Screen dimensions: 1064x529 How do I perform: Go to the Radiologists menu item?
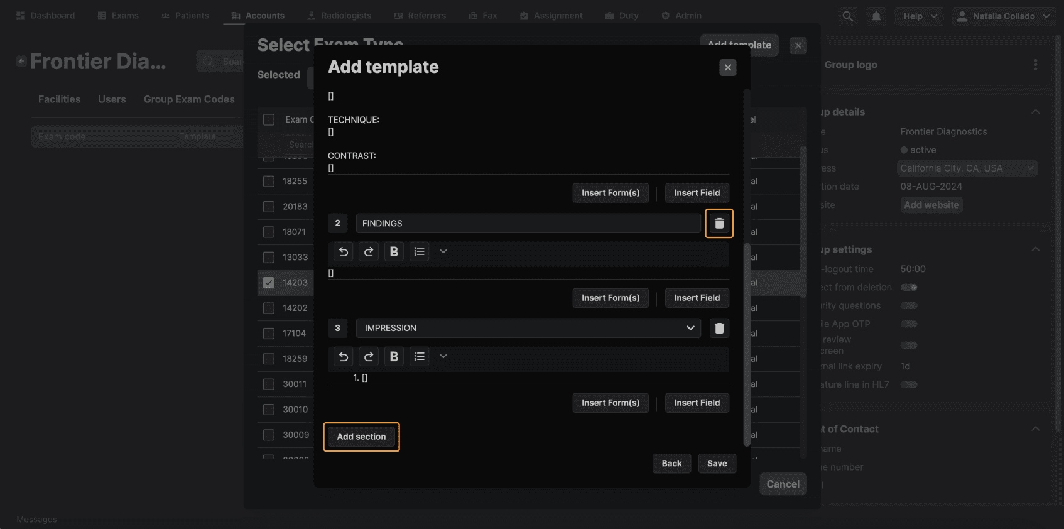(x=339, y=16)
